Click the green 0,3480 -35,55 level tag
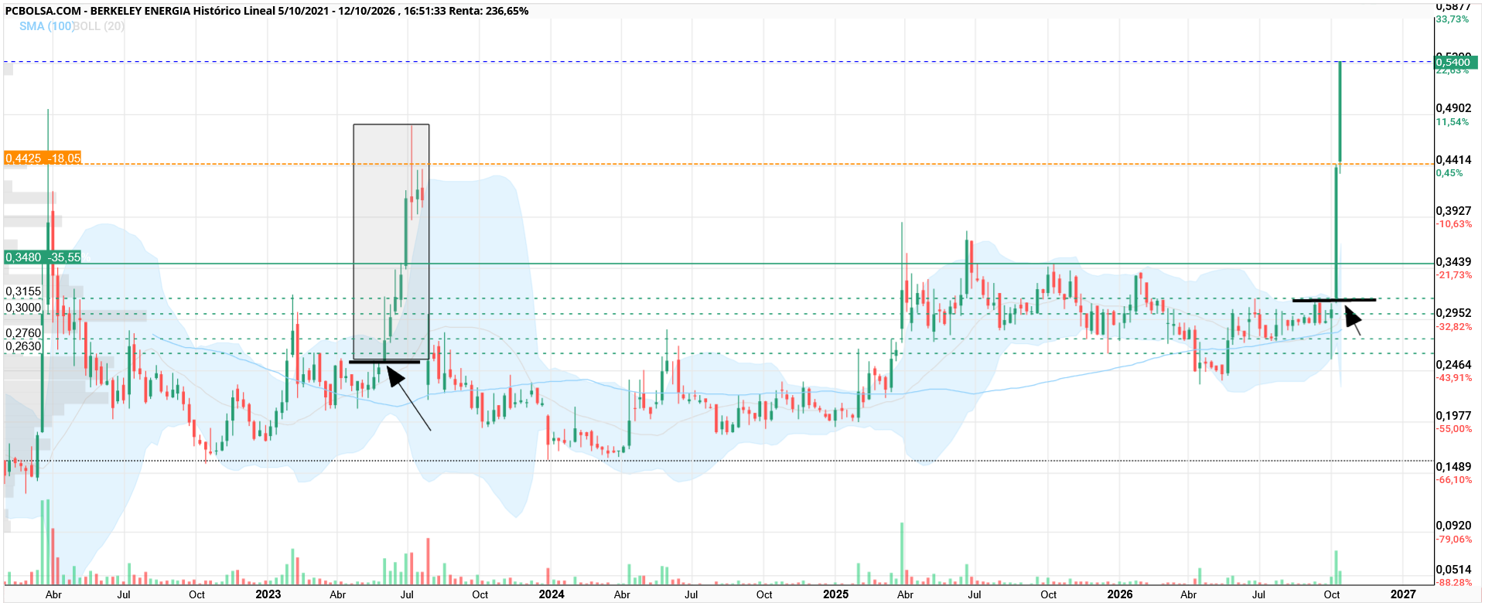 point(43,257)
